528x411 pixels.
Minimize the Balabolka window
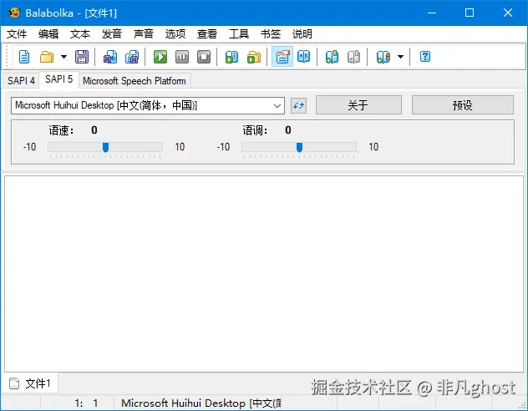tap(432, 13)
